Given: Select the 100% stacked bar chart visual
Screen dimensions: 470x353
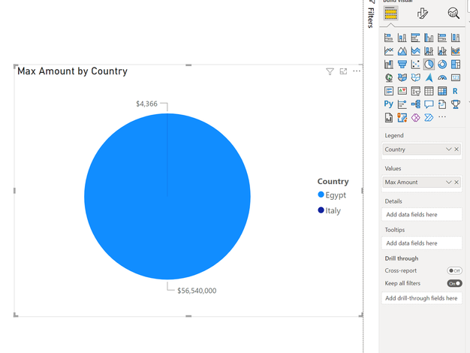Looking at the screenshot, I should (442, 38).
